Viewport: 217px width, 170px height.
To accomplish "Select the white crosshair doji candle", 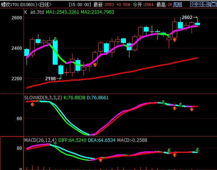I will coord(152,32).
